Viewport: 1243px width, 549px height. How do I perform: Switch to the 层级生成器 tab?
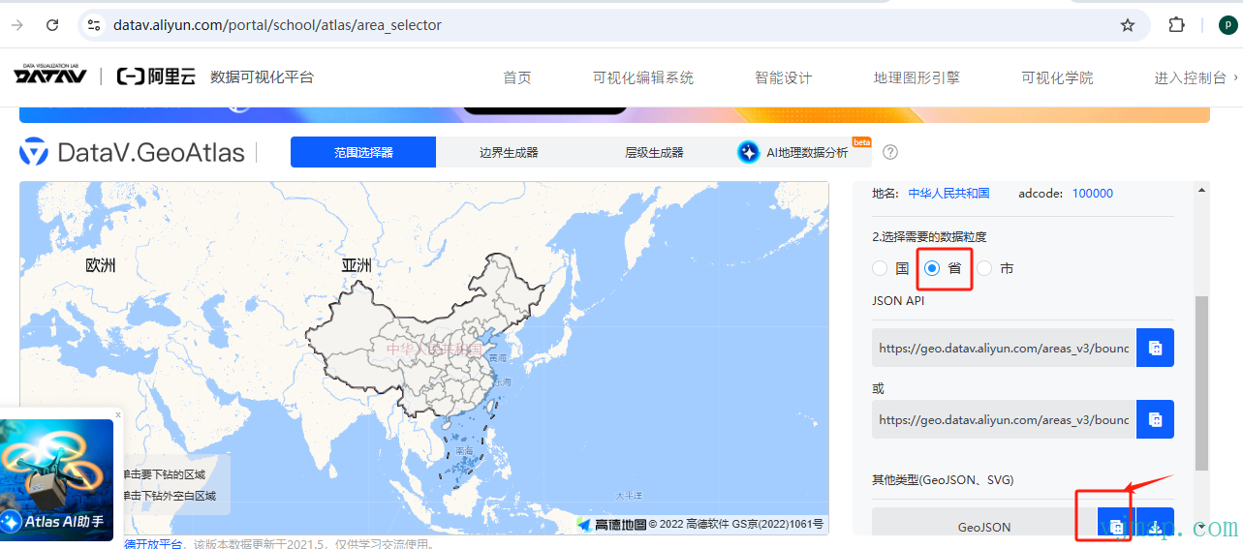click(654, 152)
